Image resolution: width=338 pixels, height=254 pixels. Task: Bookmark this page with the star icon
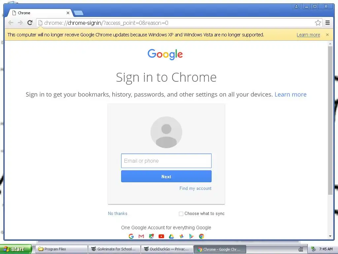(318, 23)
